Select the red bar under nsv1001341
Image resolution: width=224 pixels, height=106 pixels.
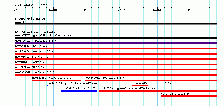click(x=189, y=96)
